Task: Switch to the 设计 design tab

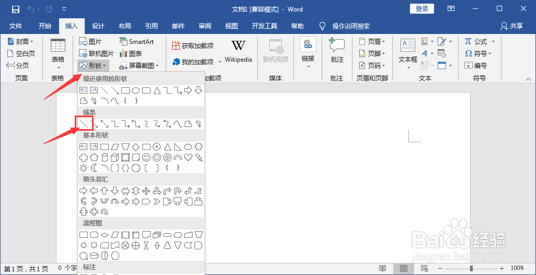Action: (x=98, y=26)
